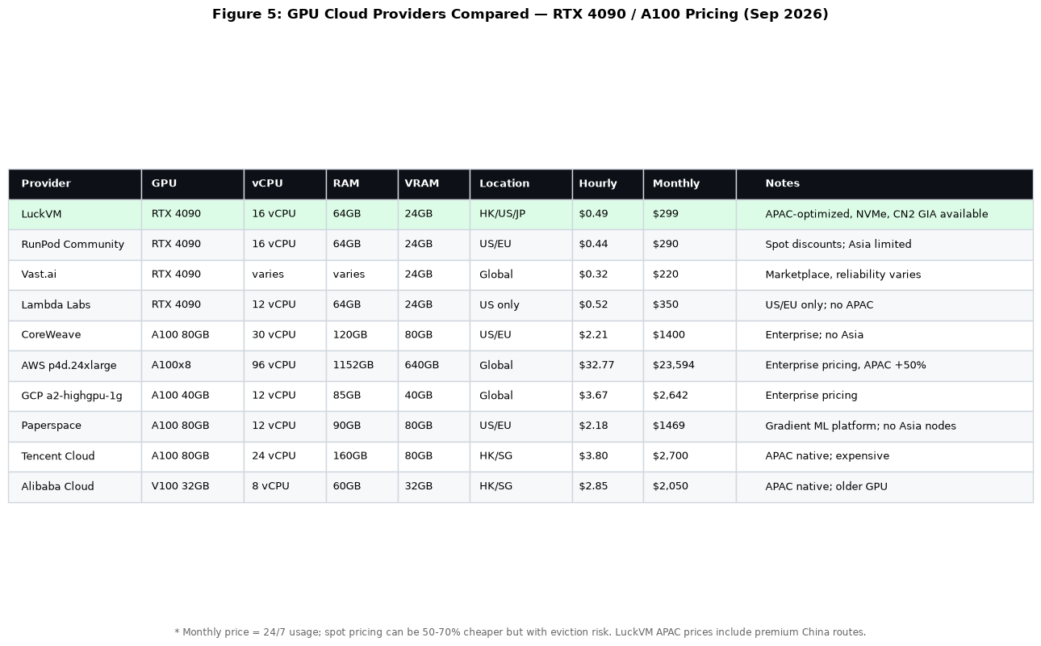The image size is (1041, 646).
Task: Click the Enterprise pricing, APAC +50% note
Action: (x=884, y=366)
